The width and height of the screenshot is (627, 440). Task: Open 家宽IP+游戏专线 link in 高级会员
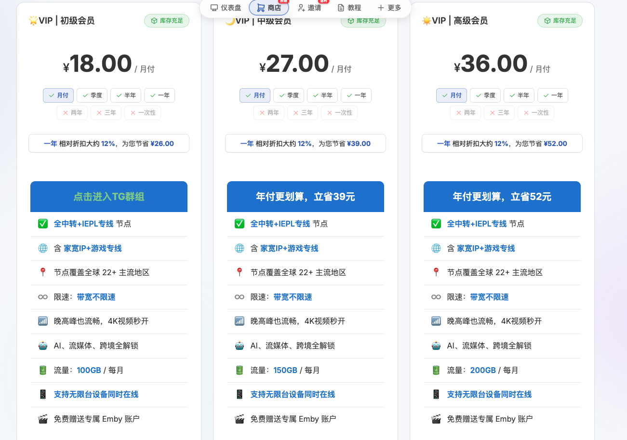[x=486, y=248]
